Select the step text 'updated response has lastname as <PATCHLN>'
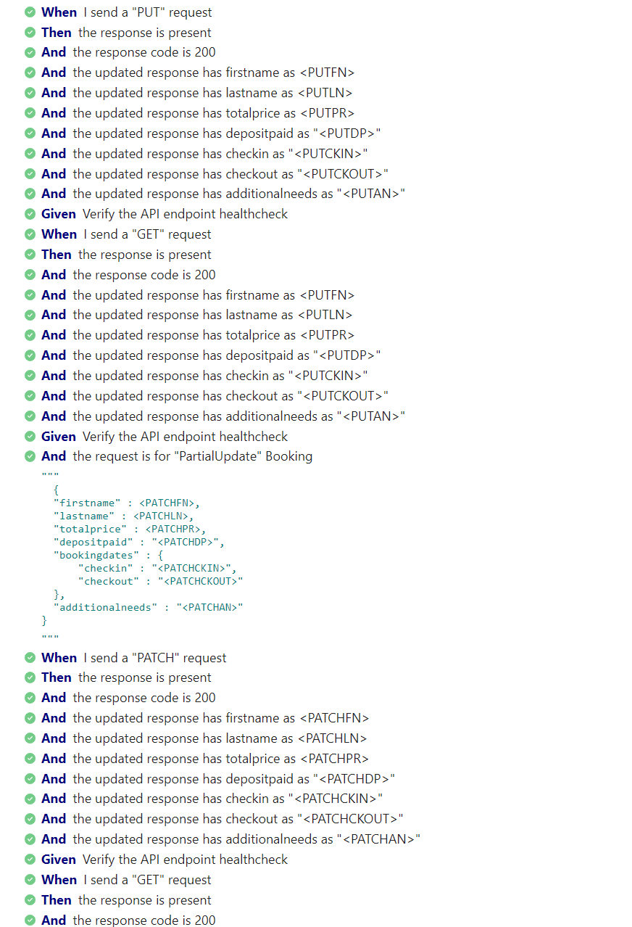Screen dimensions: 632x927 230,738
